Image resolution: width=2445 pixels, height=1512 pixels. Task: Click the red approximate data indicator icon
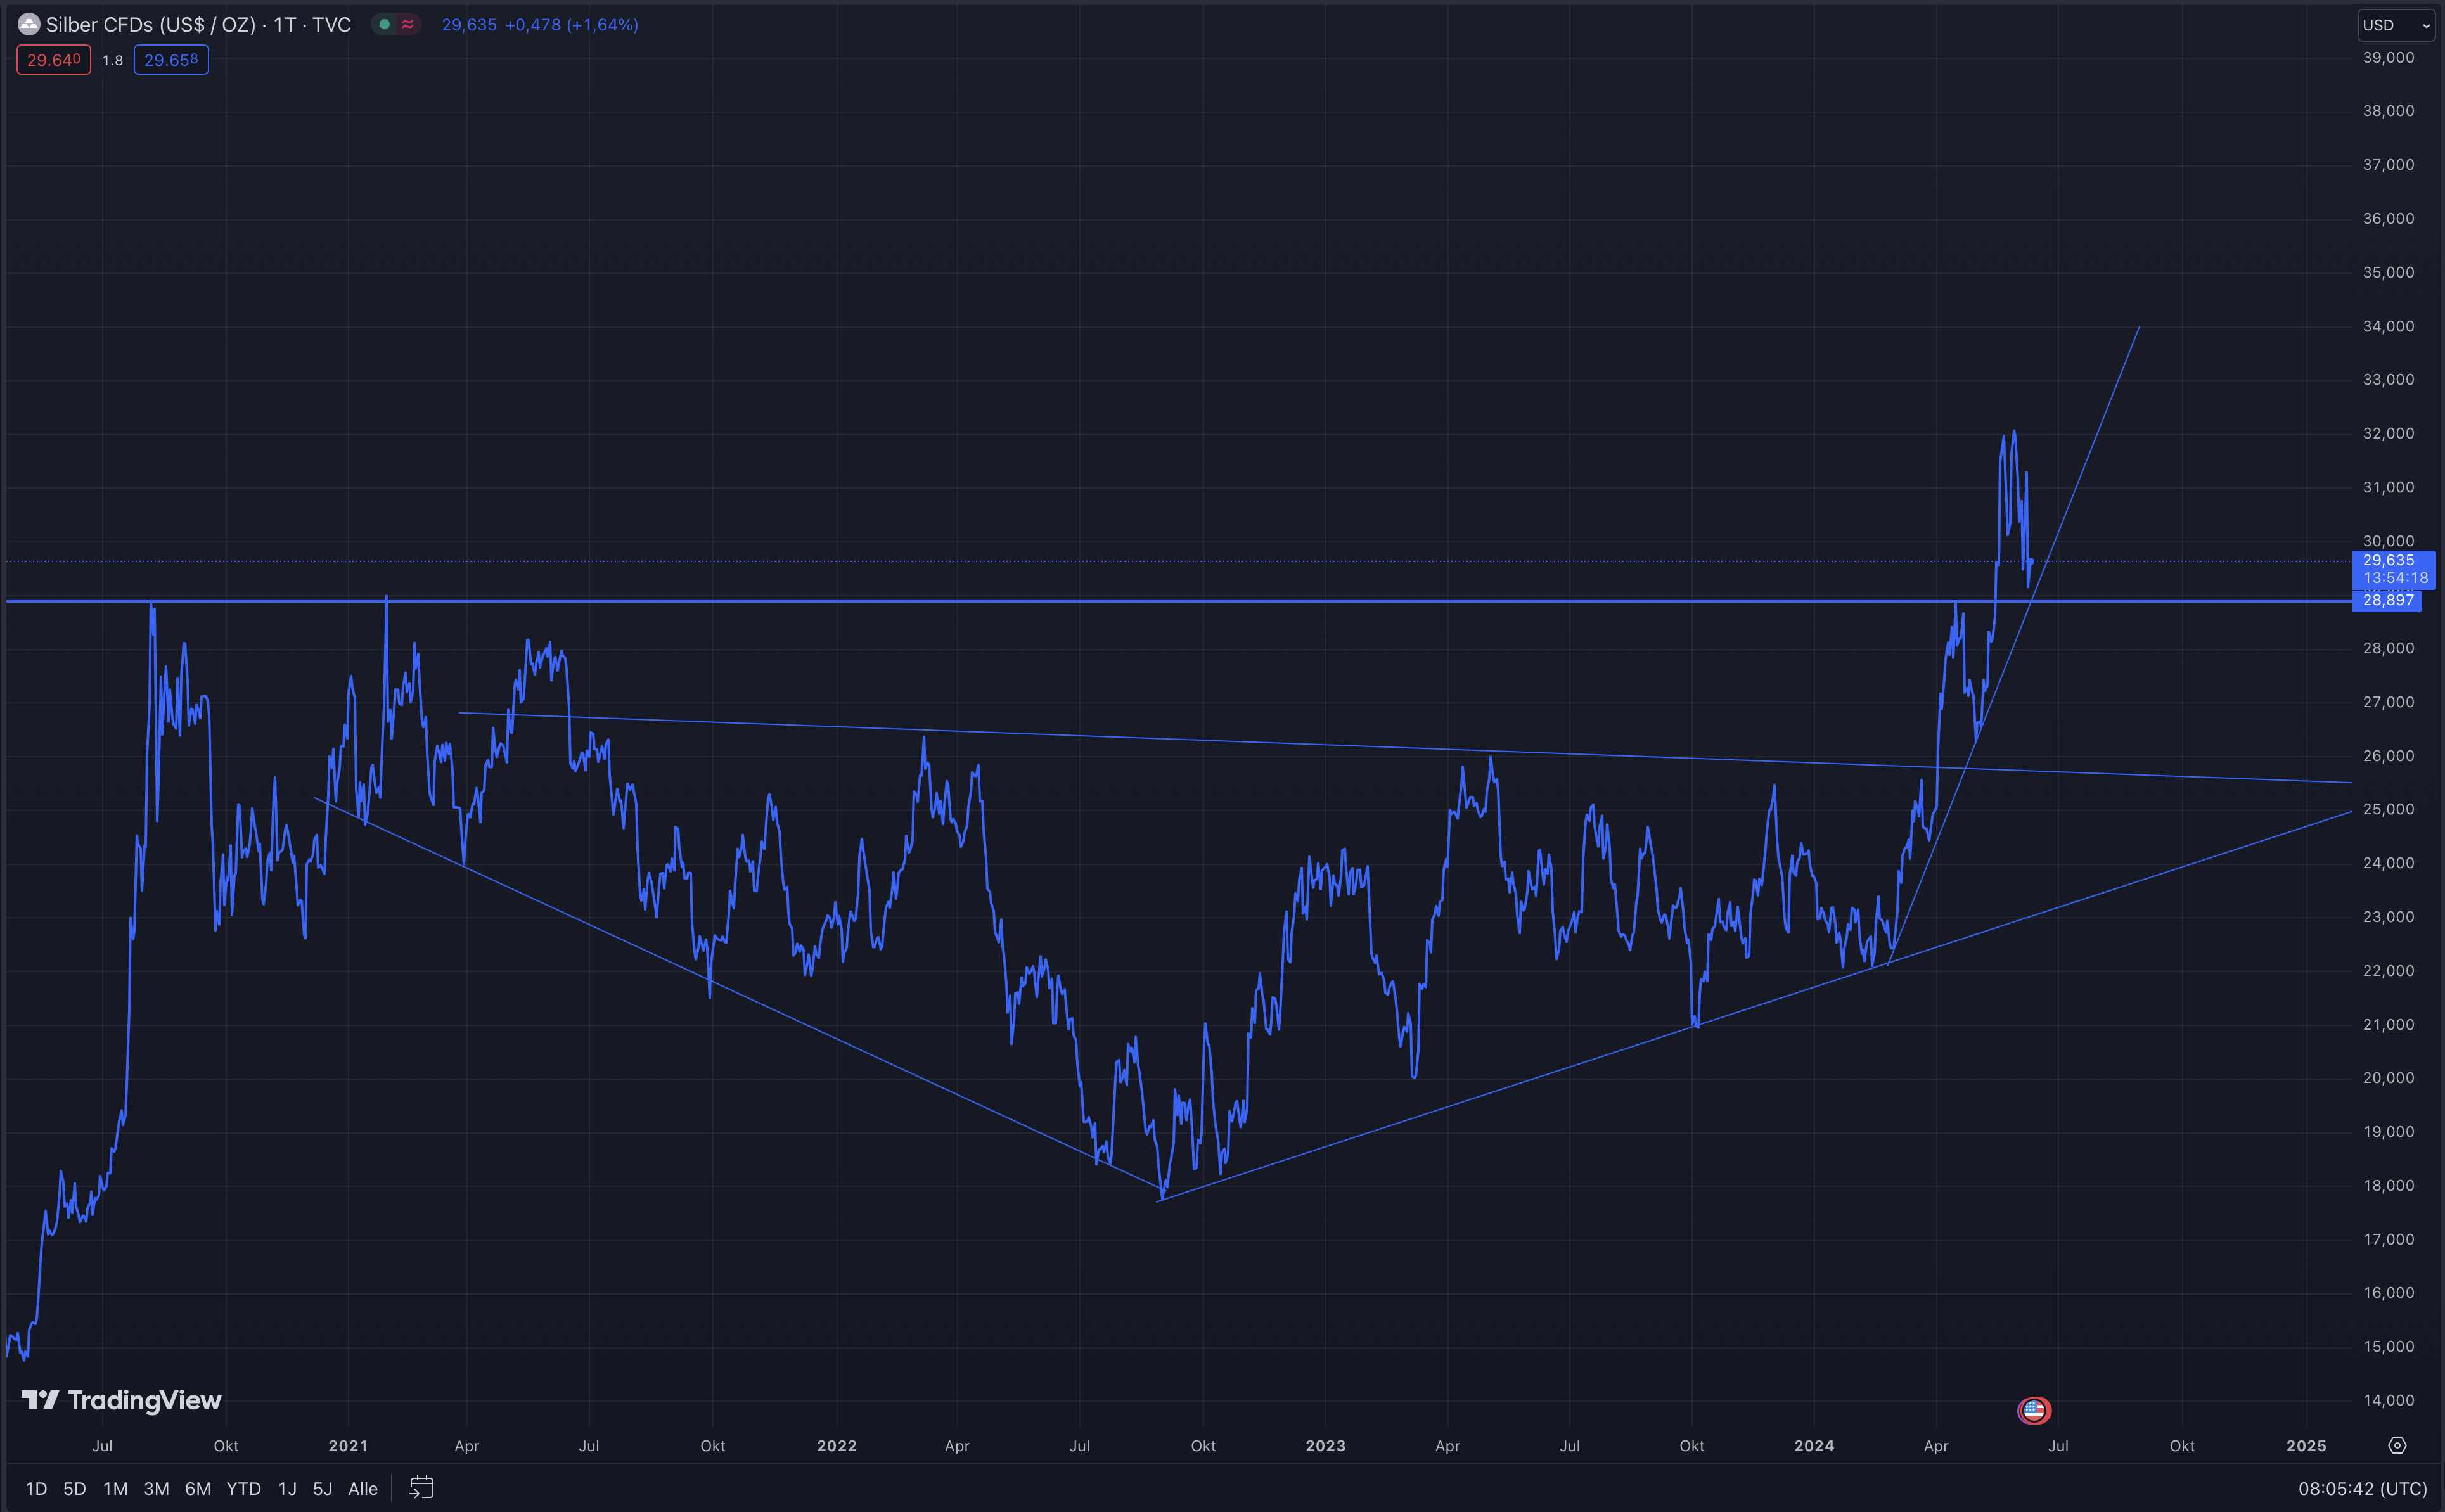(x=407, y=24)
